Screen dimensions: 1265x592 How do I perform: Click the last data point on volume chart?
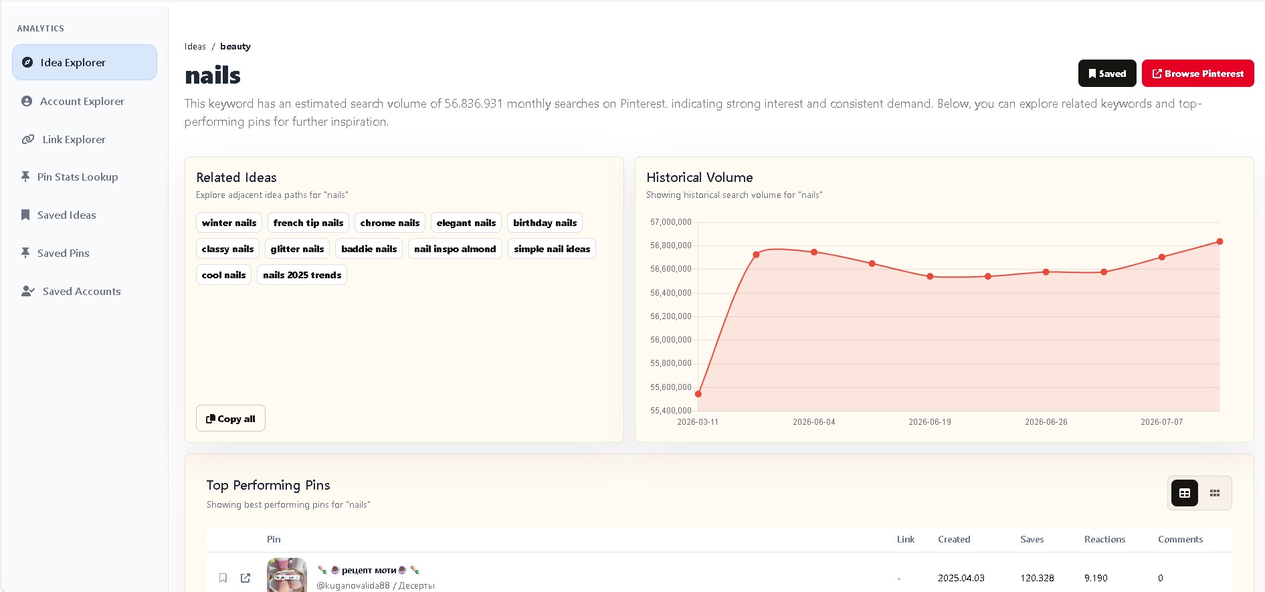point(1220,241)
